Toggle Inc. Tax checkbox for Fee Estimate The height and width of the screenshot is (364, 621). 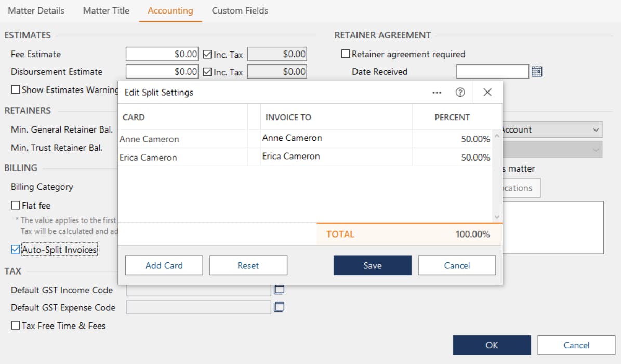click(207, 54)
